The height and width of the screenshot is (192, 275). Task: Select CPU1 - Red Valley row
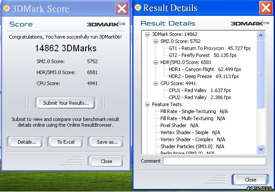pyautogui.click(x=200, y=90)
